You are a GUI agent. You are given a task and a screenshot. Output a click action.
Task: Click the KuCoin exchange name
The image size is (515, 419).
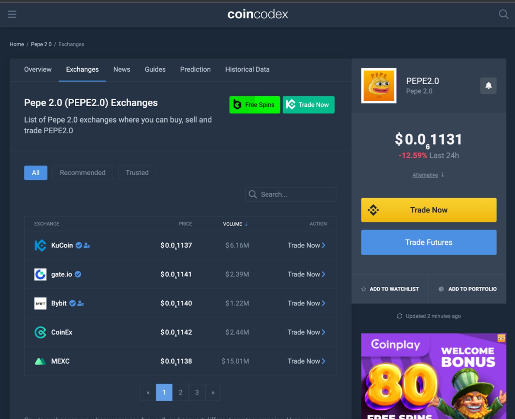pos(62,245)
